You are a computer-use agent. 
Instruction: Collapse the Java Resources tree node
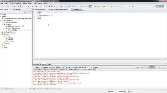pyautogui.click(x=1, y=20)
